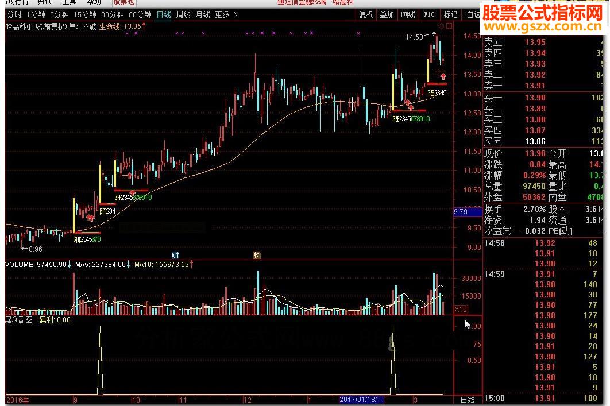Open the 帮助 menu
This screenshot has width=610, height=406.
tap(94, 2)
